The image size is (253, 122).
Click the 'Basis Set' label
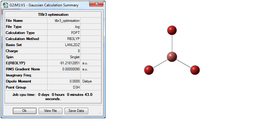pos(14,45)
